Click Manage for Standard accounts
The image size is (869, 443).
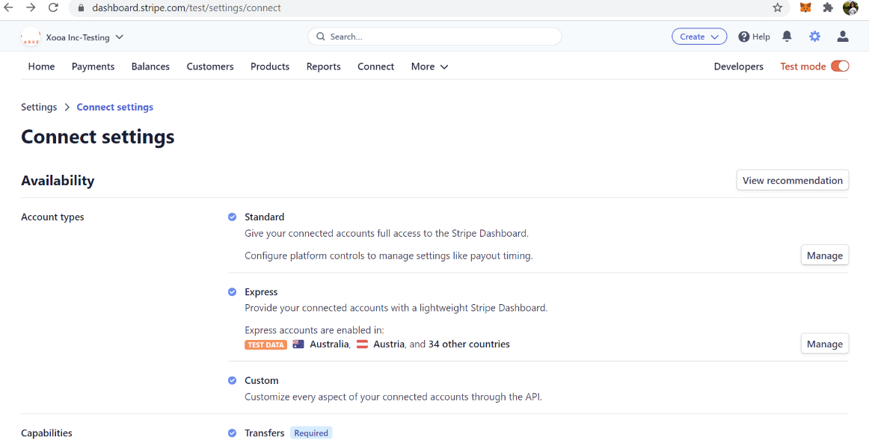click(825, 255)
